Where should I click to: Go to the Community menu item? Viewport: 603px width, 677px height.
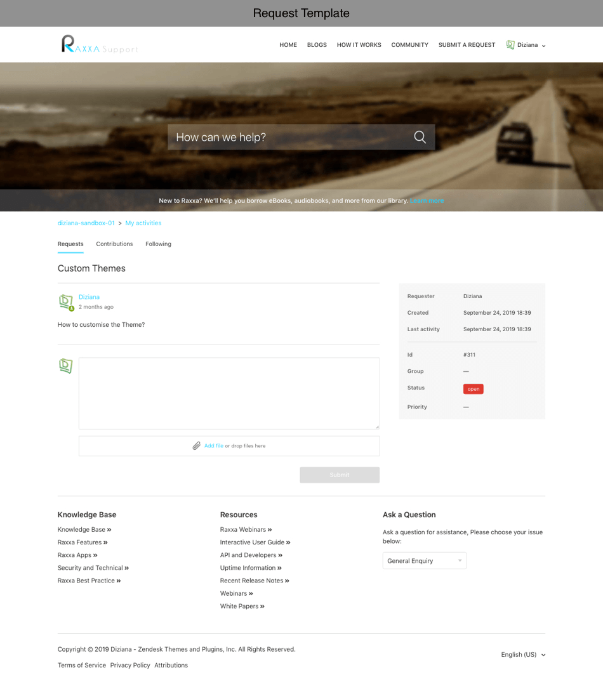(x=409, y=45)
